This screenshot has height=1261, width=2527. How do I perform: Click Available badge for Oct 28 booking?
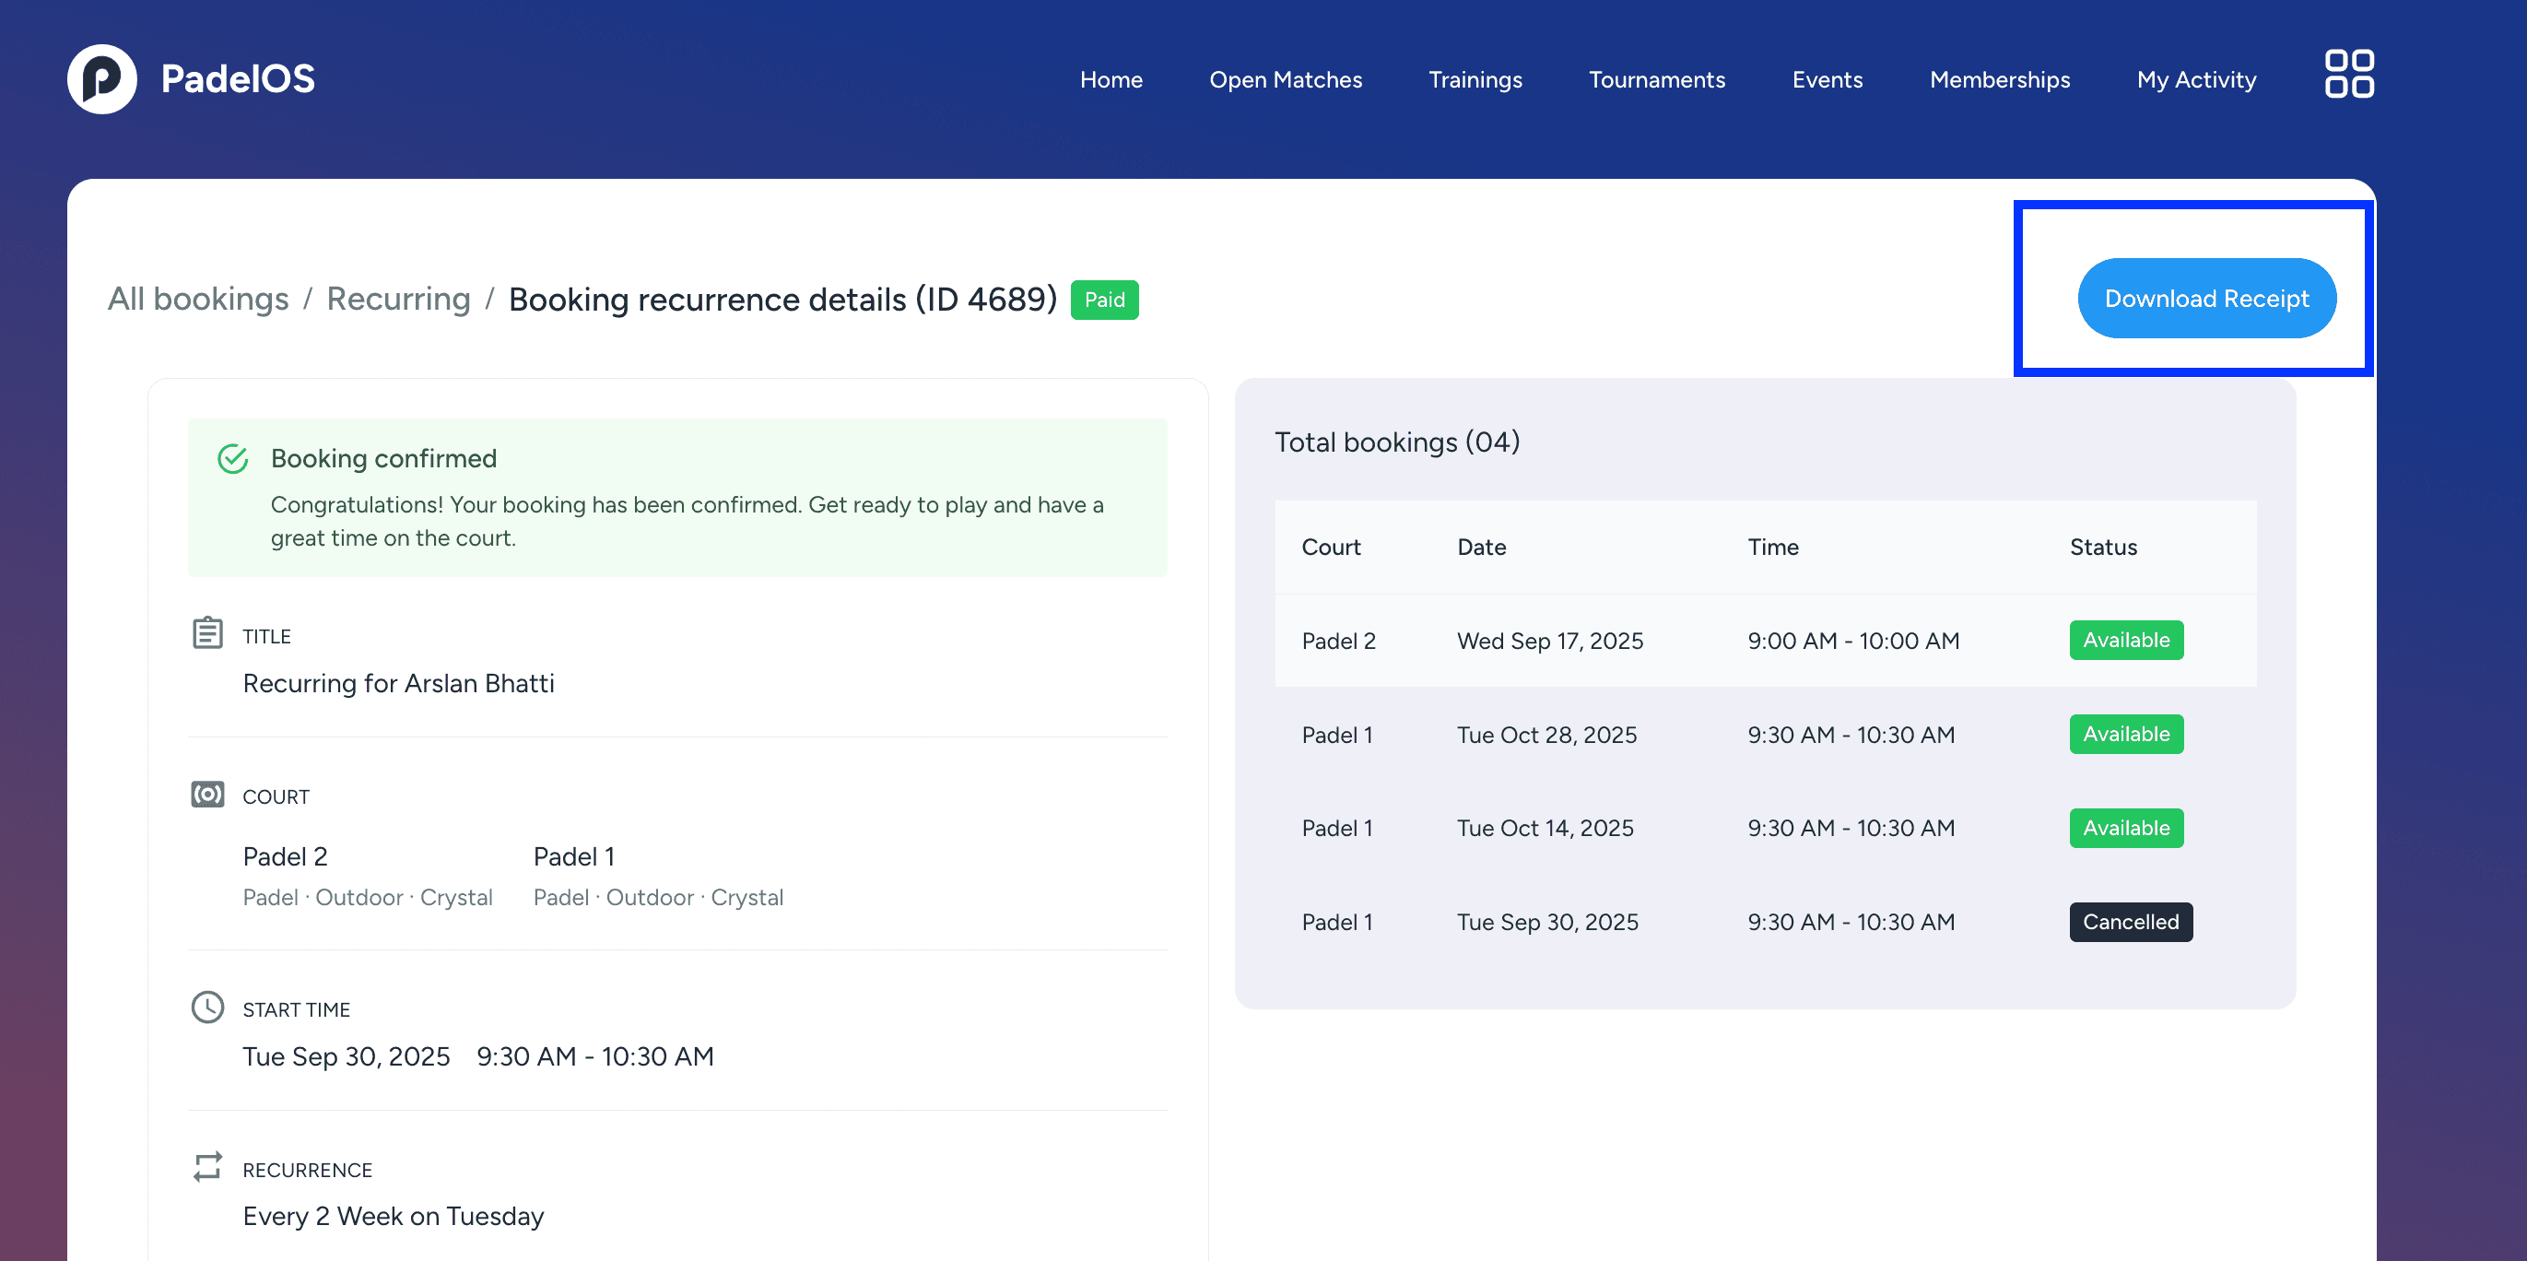click(2126, 734)
